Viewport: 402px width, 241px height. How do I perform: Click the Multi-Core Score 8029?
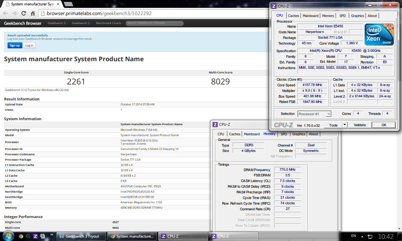(x=220, y=82)
